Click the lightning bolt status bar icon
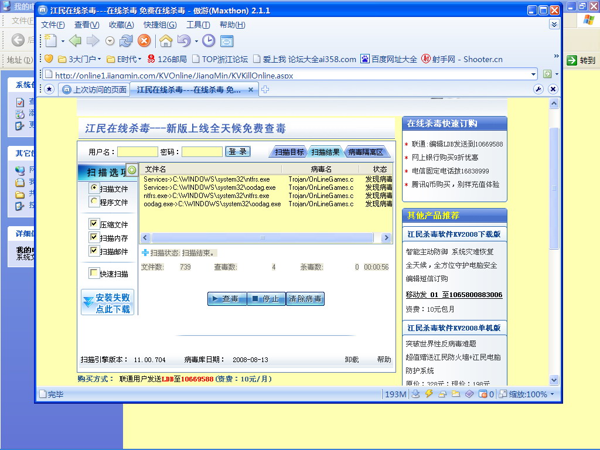Image resolution: width=600 pixels, height=450 pixels. coord(429,394)
